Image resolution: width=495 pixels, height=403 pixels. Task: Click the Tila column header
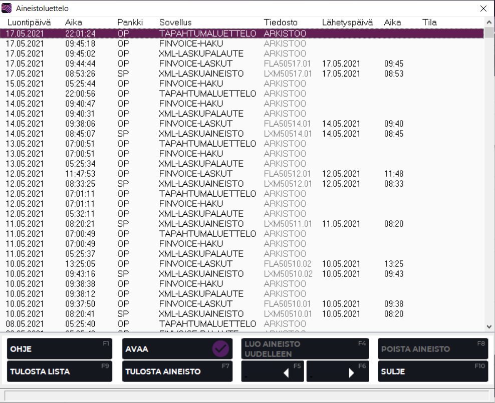[429, 23]
